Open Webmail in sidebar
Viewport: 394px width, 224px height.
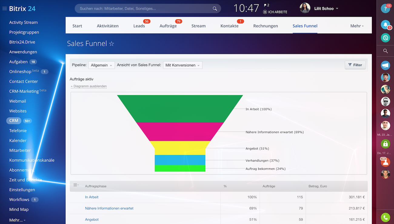[18, 101]
